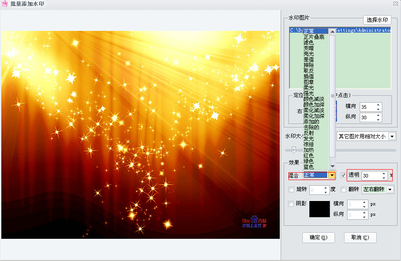Image resolution: width=401 pixels, height=261 pixels.
Task: Decrease 横向 position offset with down arrow
Action: [x=378, y=109]
